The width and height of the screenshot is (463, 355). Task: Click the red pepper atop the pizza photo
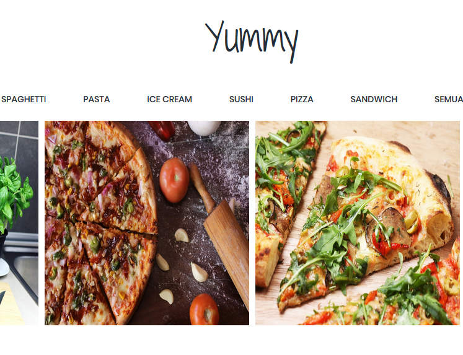tap(162, 129)
